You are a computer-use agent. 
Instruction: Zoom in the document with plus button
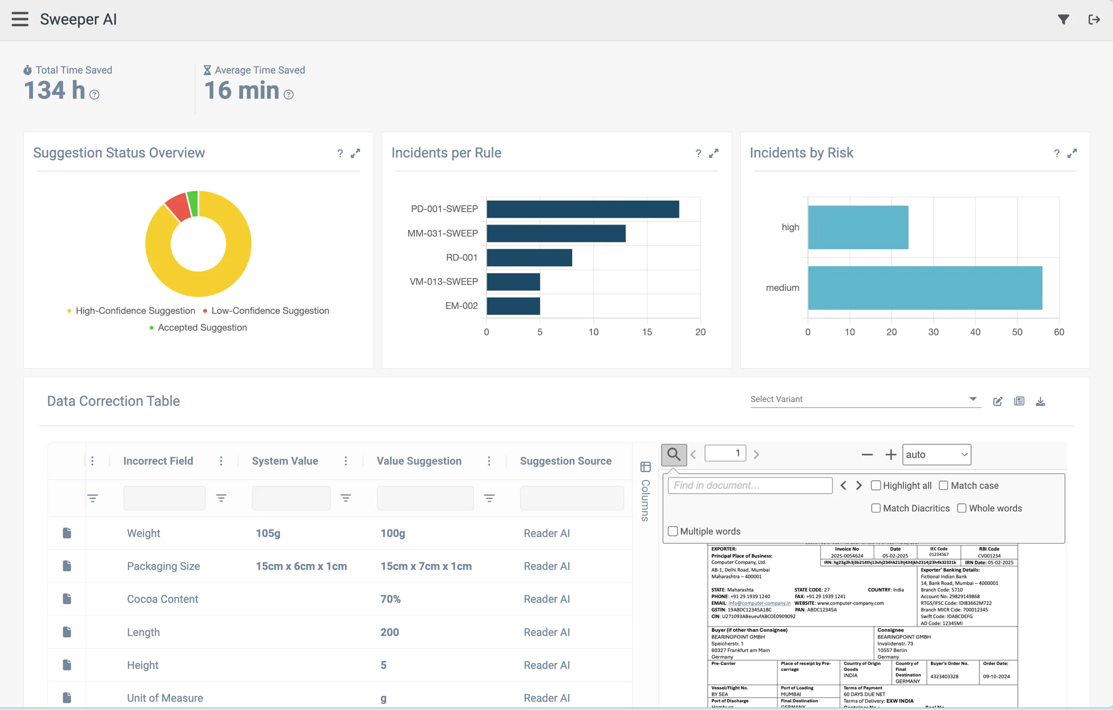tap(890, 454)
